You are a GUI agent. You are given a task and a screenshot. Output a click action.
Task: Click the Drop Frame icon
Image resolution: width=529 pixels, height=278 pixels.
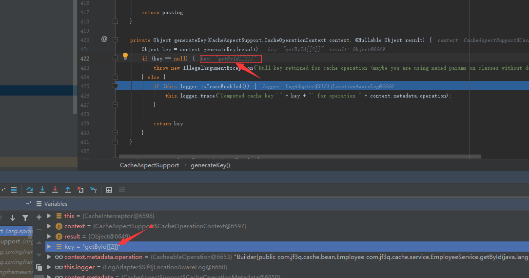tap(80, 190)
